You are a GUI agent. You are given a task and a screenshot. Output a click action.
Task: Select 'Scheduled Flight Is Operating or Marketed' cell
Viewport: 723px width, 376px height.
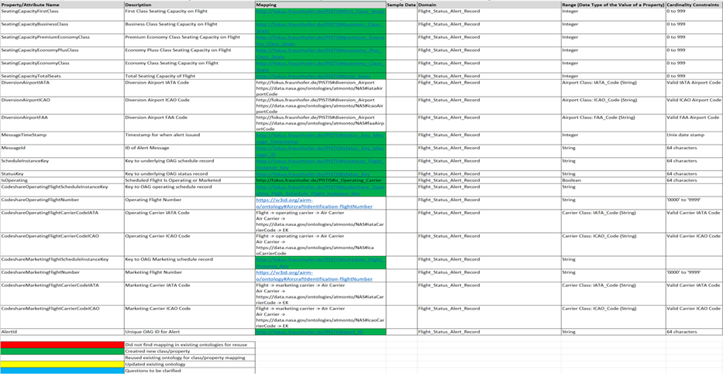click(x=190, y=180)
